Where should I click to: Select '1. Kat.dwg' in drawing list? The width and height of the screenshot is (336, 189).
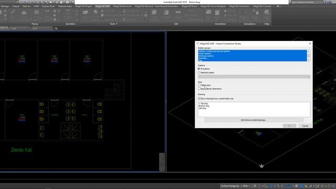(x=203, y=103)
